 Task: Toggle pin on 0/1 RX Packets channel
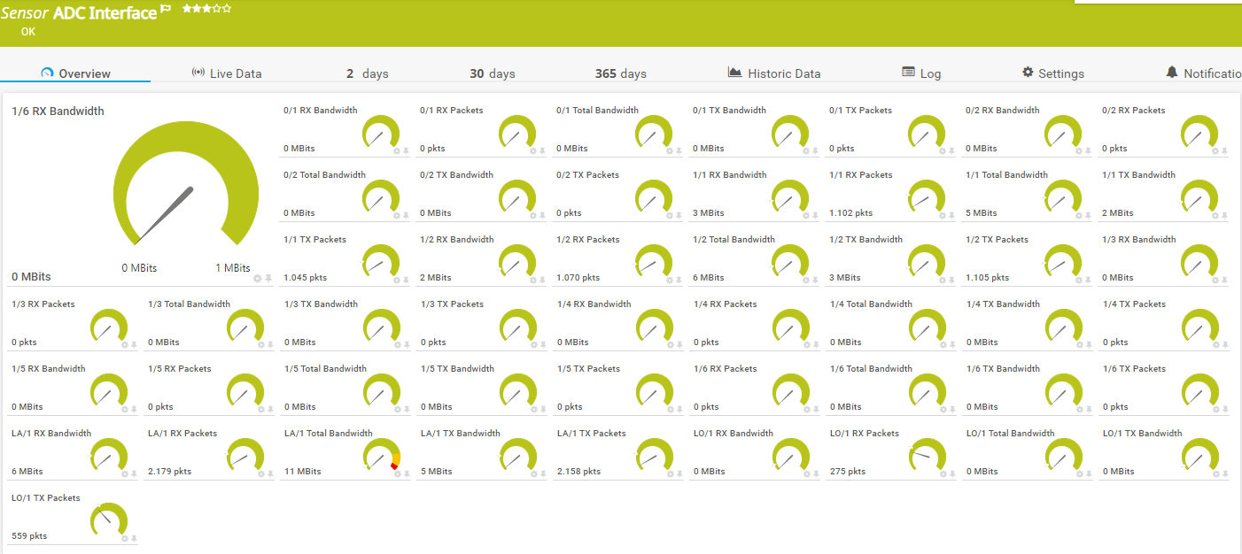(x=542, y=151)
